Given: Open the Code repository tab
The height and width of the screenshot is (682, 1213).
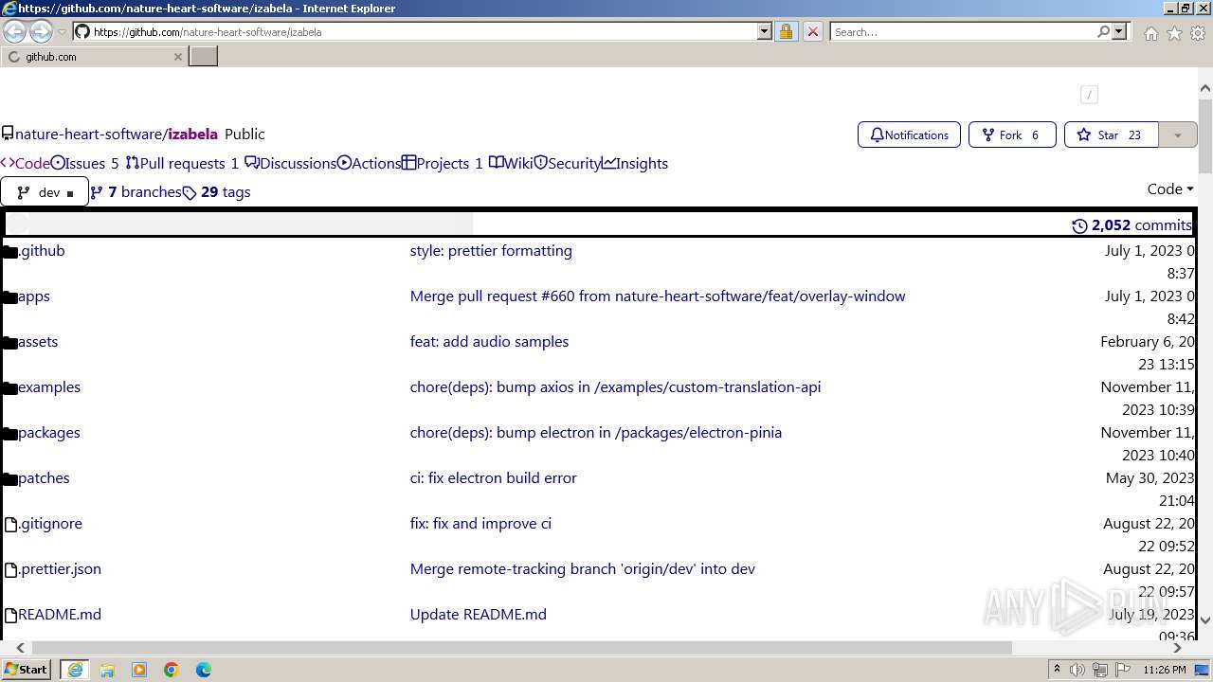Looking at the screenshot, I should coord(25,163).
